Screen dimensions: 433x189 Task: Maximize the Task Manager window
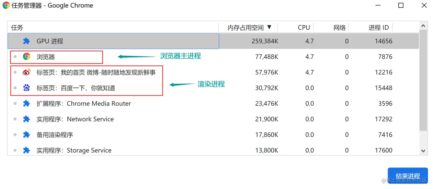(401, 5)
